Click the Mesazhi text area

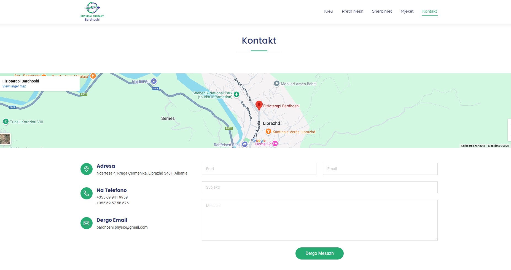319,220
